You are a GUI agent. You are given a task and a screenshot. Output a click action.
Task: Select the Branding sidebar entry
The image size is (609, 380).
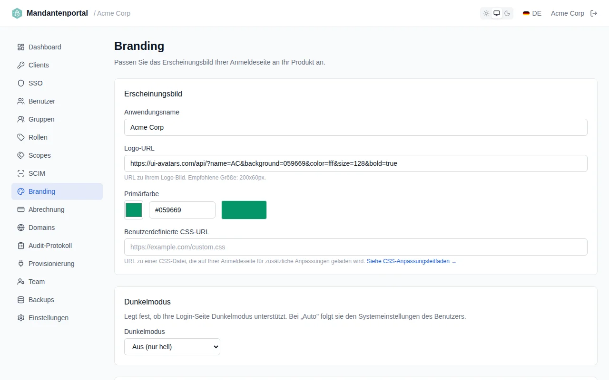(57, 191)
